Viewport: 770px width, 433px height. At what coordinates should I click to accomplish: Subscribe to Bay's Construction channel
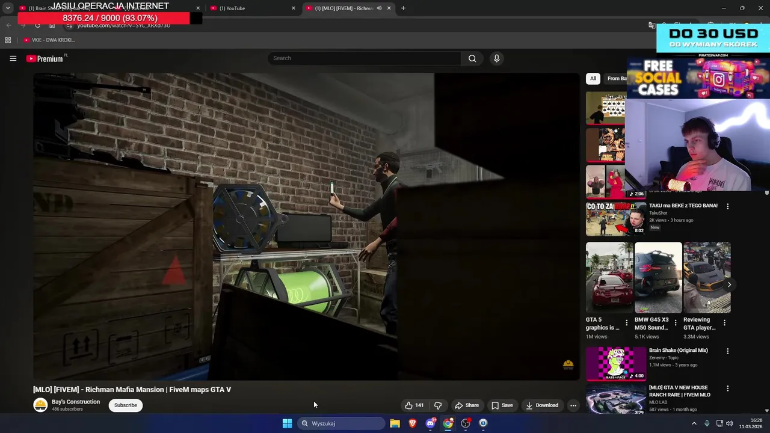tap(126, 405)
